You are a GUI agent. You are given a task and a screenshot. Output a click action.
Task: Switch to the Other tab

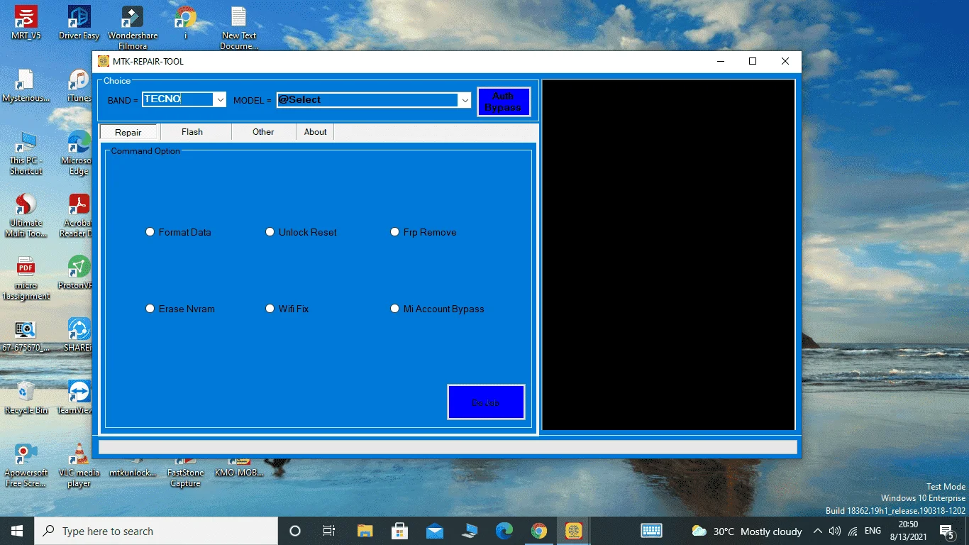coord(263,132)
